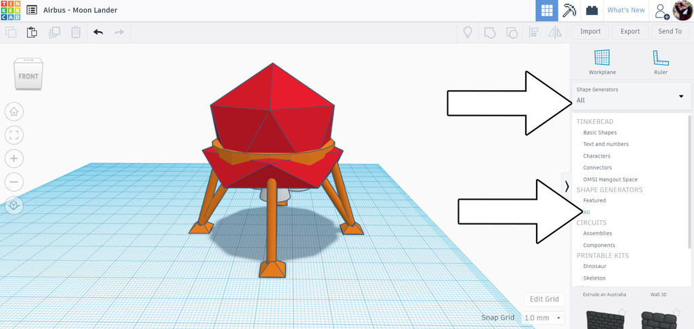The height and width of the screenshot is (329, 694).
Task: Click the Import button
Action: [590, 31]
